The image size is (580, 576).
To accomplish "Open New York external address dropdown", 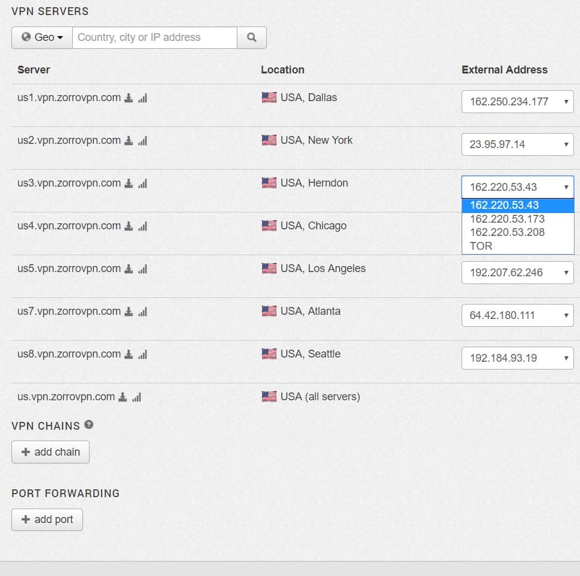I will pos(517,144).
